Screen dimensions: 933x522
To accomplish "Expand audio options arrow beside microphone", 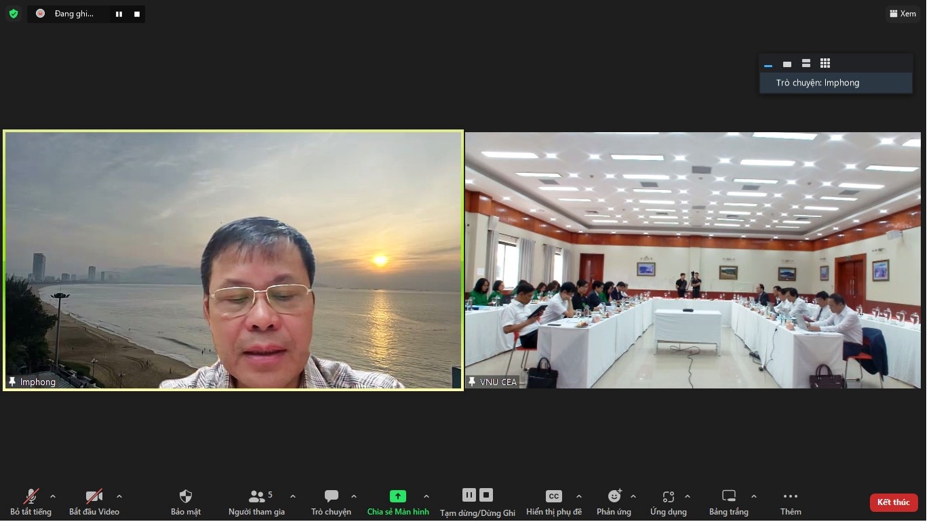I will point(53,496).
